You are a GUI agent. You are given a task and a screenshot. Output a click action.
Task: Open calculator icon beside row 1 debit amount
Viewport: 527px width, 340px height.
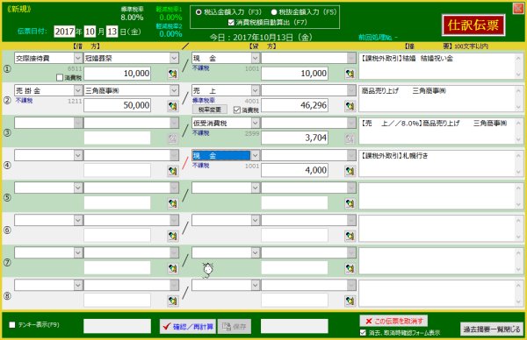coord(173,74)
